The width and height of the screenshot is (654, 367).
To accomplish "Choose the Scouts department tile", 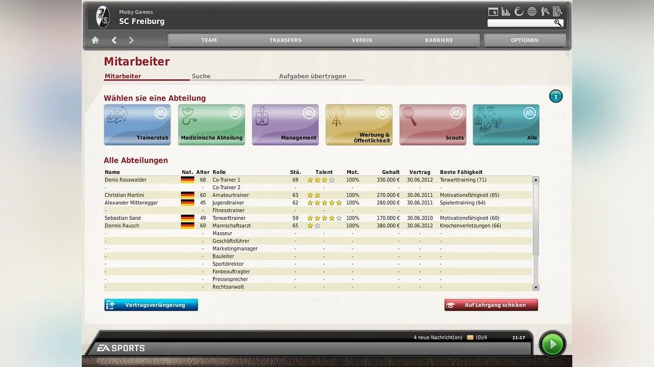I will pos(433,125).
